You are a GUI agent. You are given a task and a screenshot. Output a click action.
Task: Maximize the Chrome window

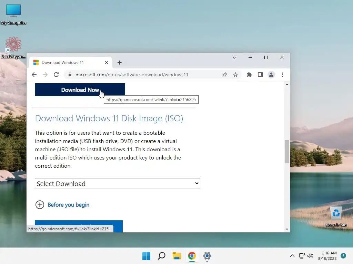[x=266, y=57]
